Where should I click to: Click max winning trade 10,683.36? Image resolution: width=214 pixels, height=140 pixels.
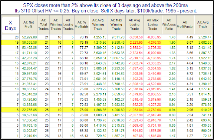coord(117,53)
